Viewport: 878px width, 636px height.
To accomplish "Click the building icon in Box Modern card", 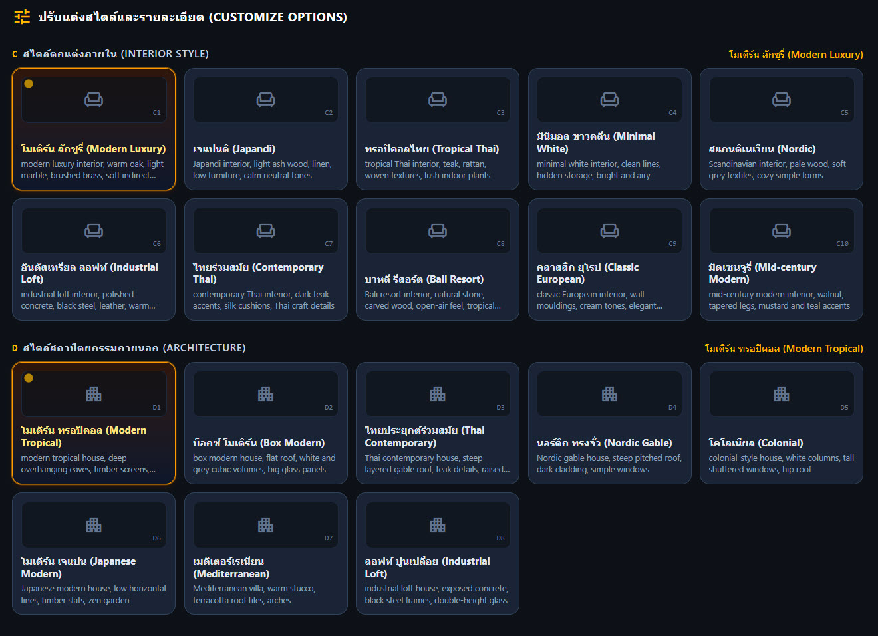I will click(x=265, y=394).
